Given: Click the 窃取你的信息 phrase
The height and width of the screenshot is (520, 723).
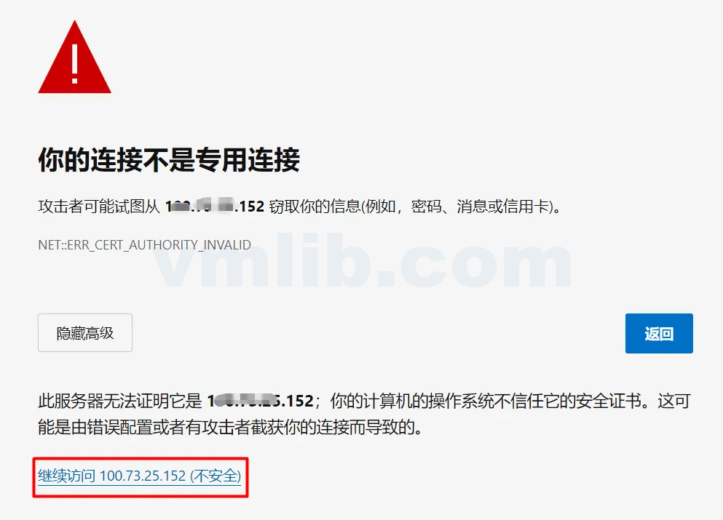Looking at the screenshot, I should click(315, 207).
